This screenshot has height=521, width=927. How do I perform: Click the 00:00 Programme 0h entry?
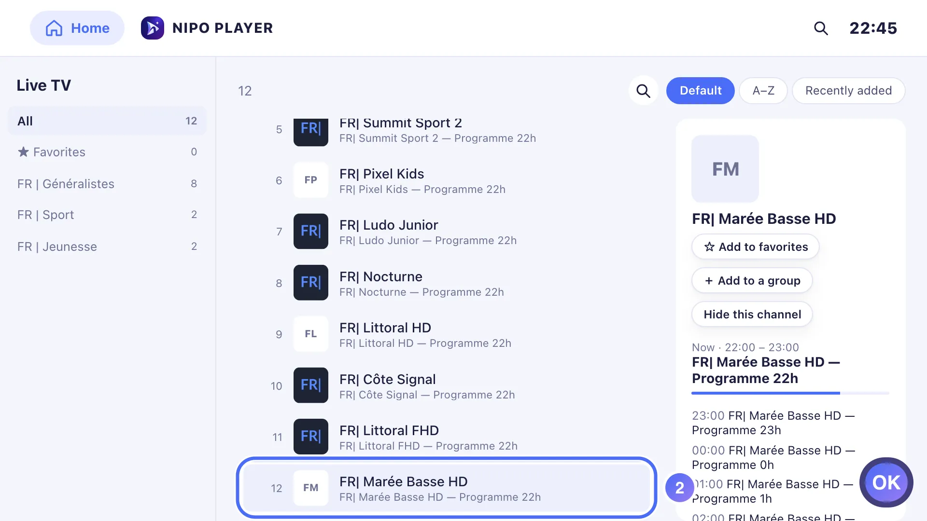click(773, 457)
